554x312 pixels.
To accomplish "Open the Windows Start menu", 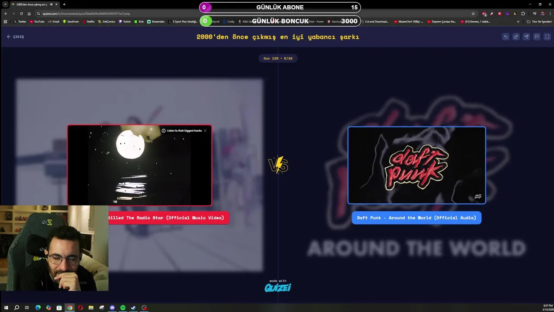I will pyautogui.click(x=6, y=308).
